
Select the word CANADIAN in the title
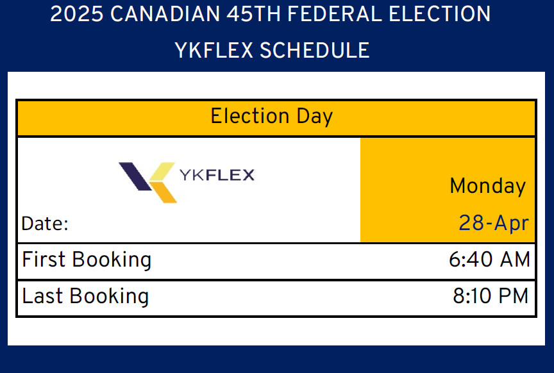coord(165,14)
